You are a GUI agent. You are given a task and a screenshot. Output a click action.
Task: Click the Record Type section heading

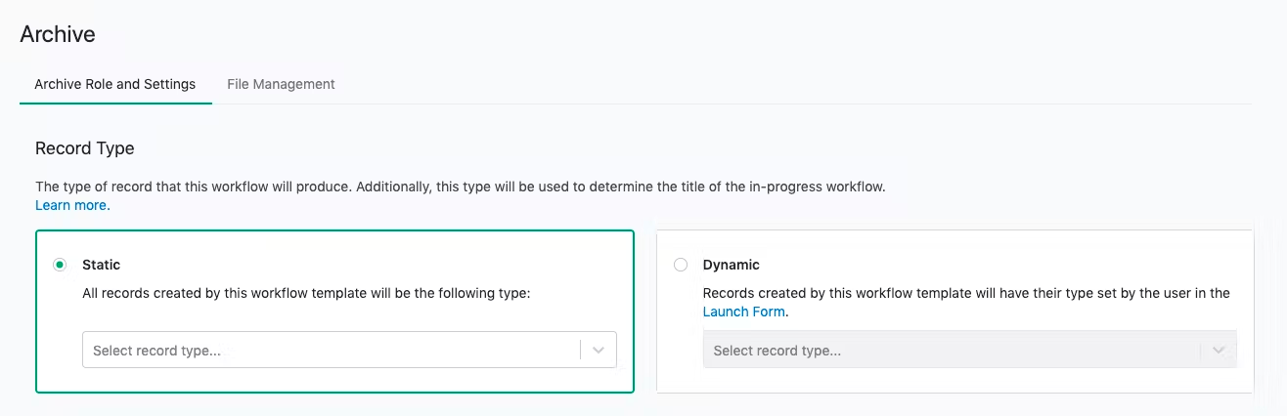pos(84,148)
